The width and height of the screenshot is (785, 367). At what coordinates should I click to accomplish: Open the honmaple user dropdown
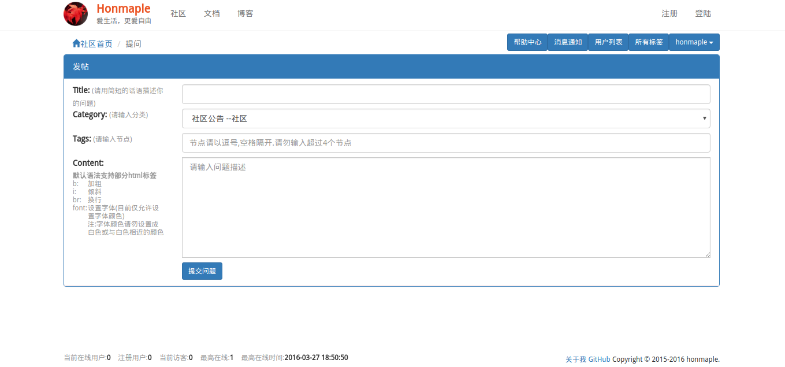694,42
